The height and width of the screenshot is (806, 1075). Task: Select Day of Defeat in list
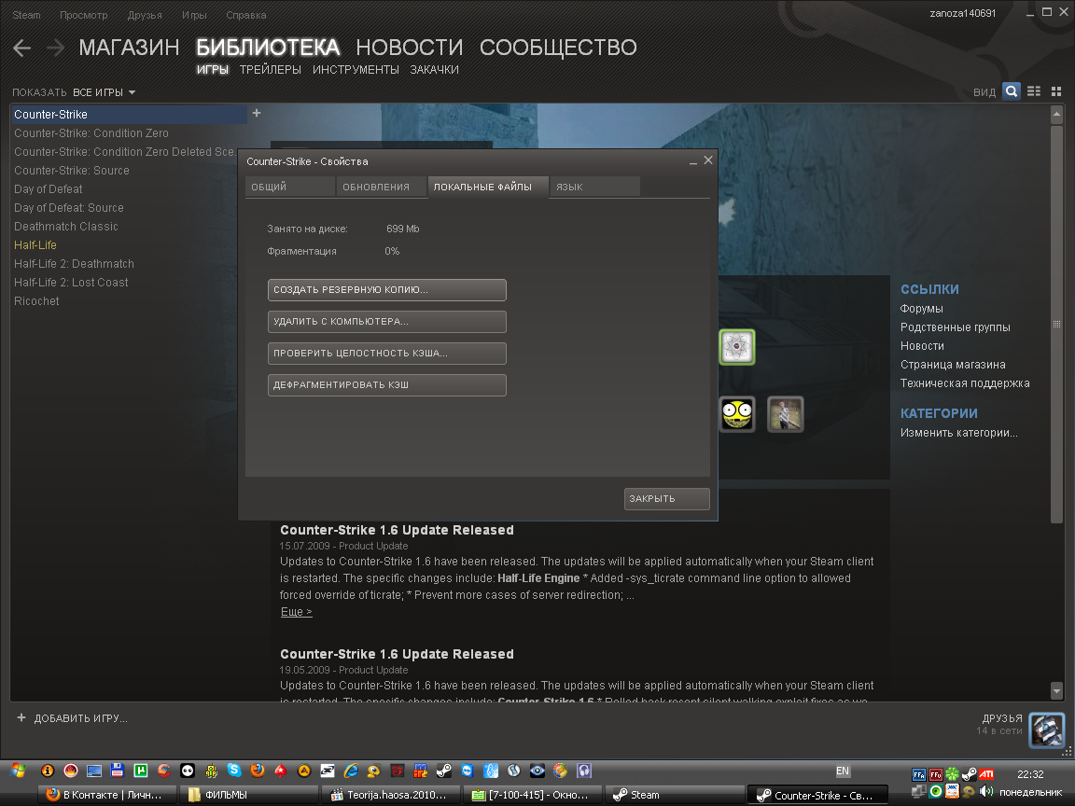48,189
